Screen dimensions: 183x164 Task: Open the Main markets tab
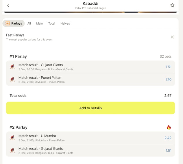click(40, 23)
